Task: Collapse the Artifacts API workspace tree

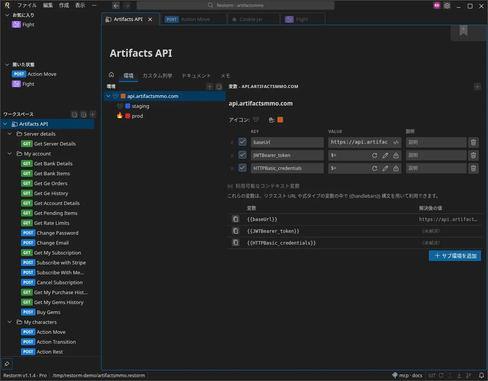Action: click(x=5, y=124)
